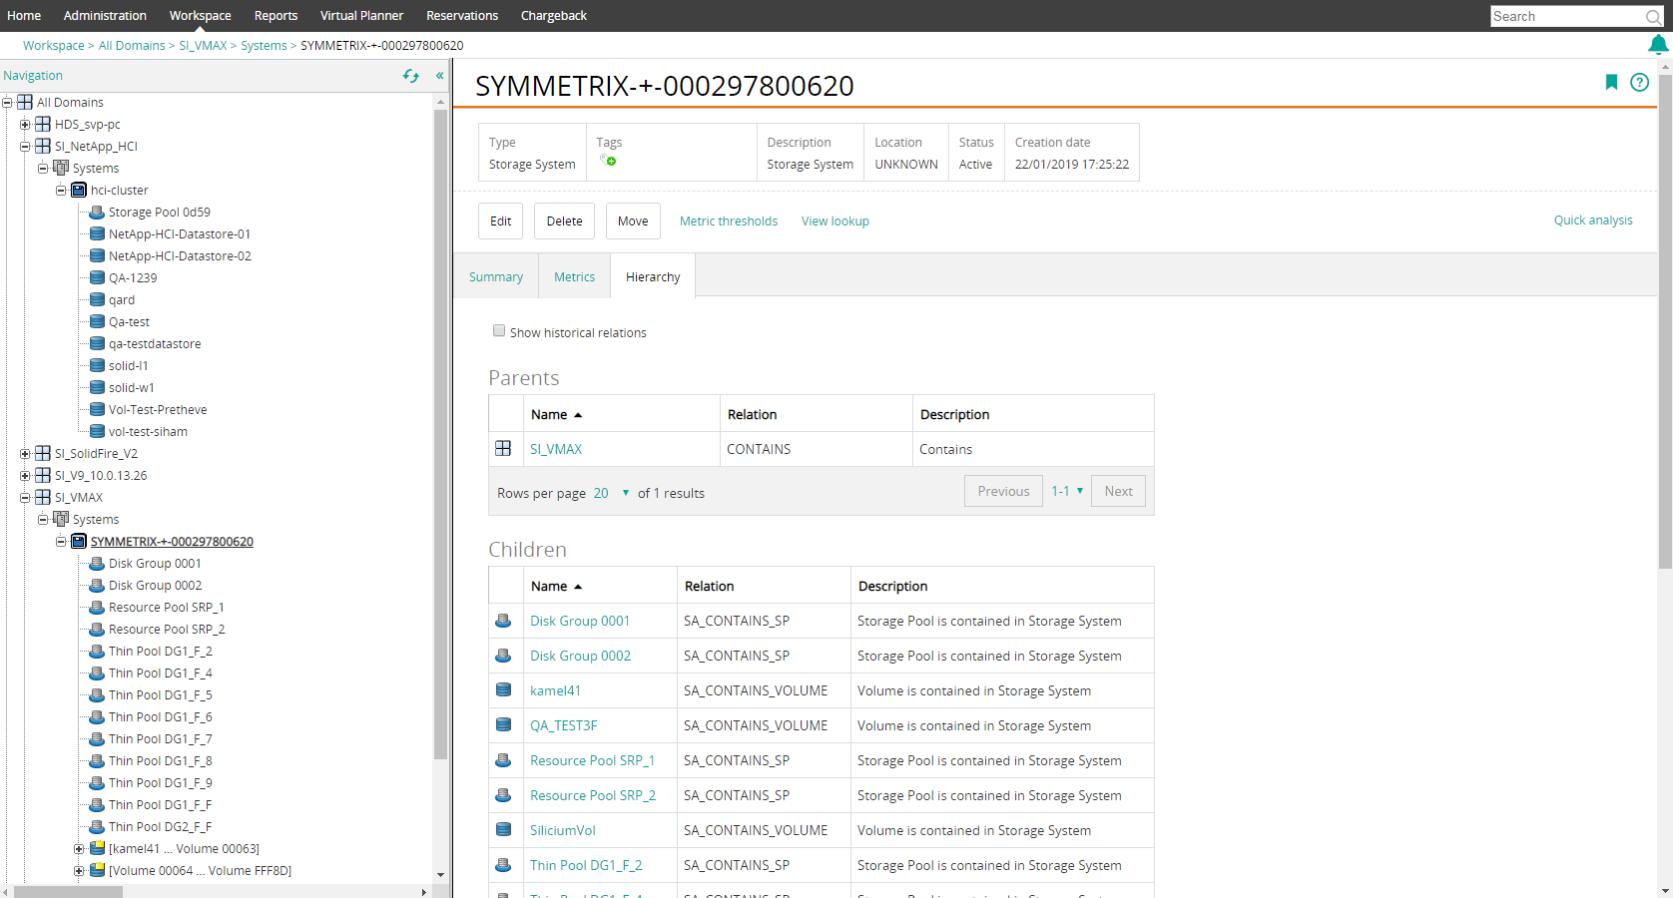The width and height of the screenshot is (1673, 898).
Task: Open the Chargeback menu
Action: point(554,16)
